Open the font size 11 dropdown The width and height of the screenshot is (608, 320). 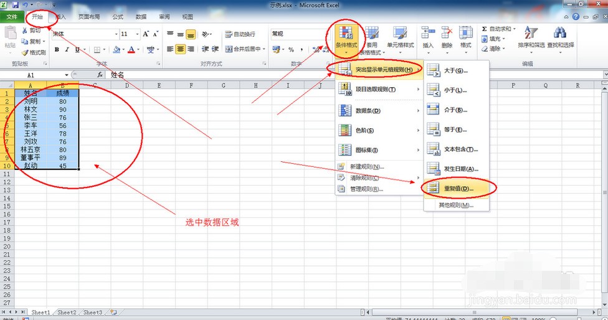pos(137,34)
